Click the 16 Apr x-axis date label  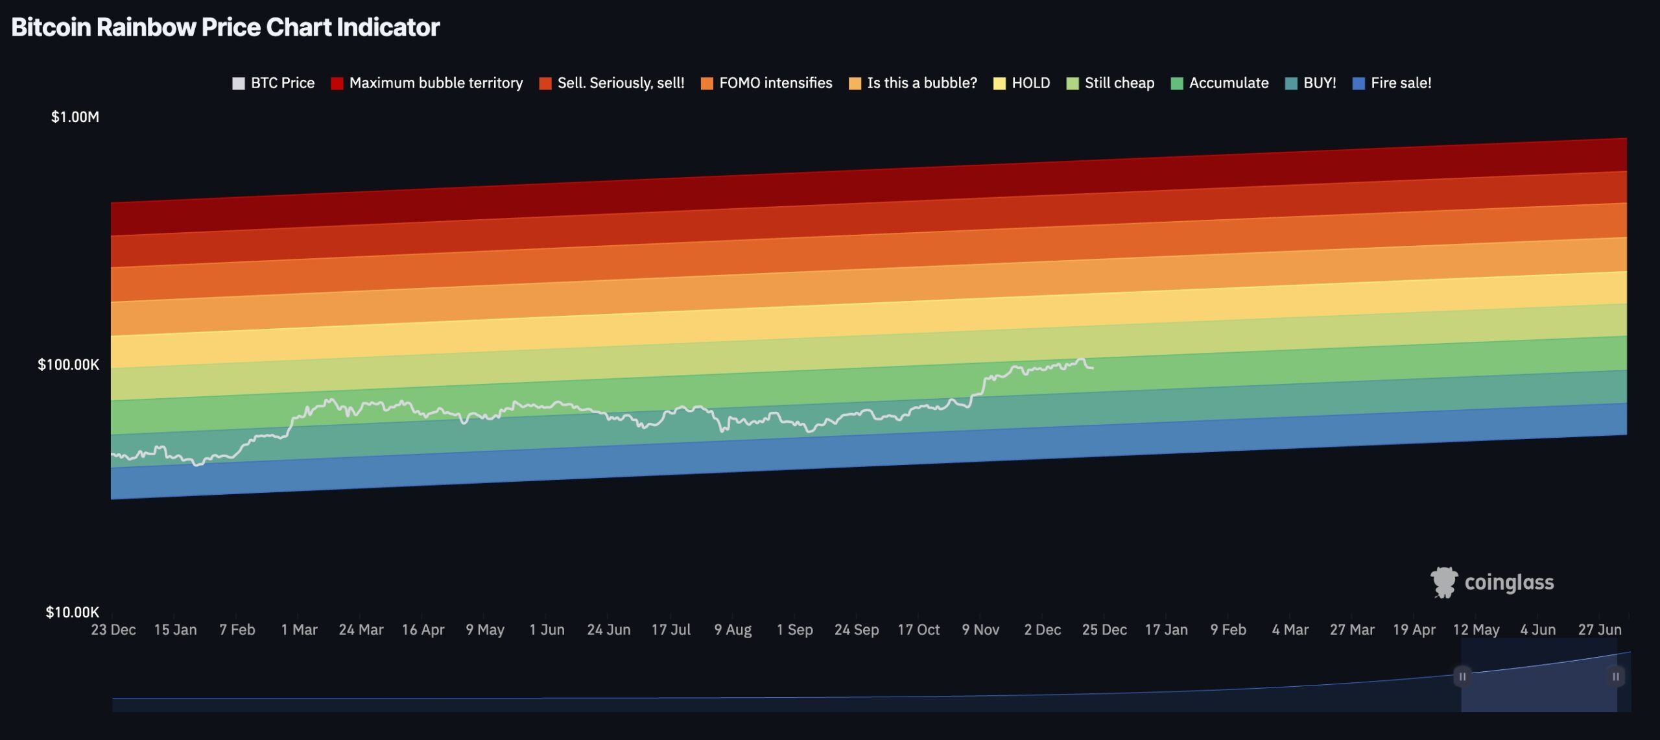point(423,630)
